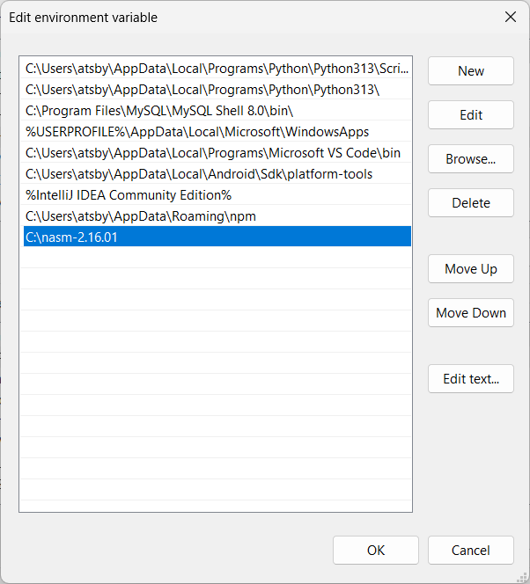Open Edit text... mode
Viewport: 530px width, 584px height.
(470, 379)
